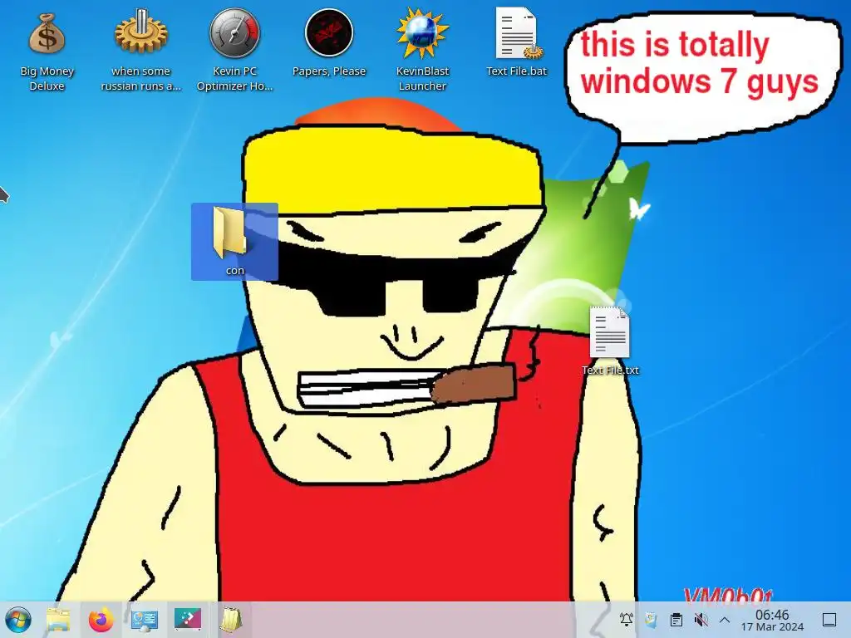Select the con folder on desktop
The width and height of the screenshot is (851, 638).
234,242
